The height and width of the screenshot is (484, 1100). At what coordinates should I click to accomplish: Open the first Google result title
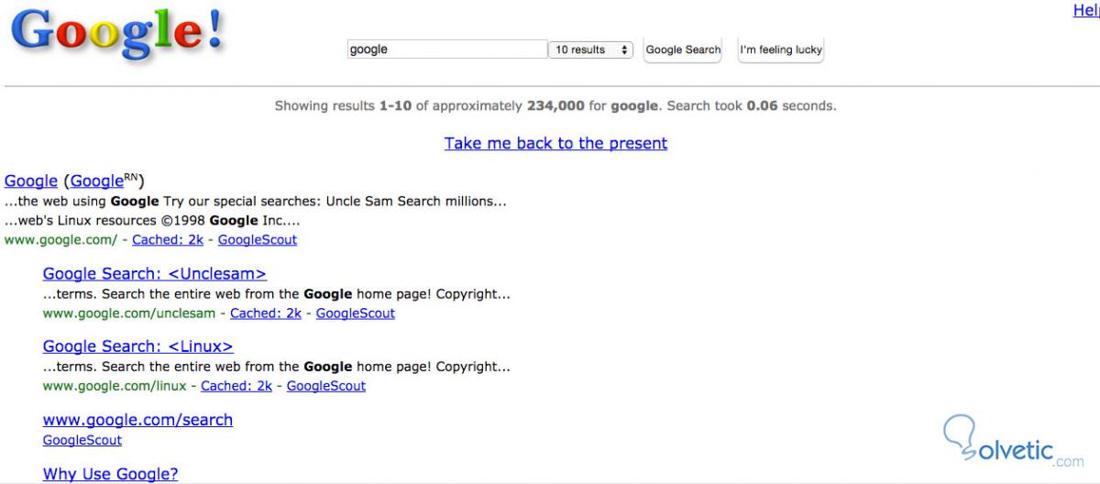coord(31,181)
